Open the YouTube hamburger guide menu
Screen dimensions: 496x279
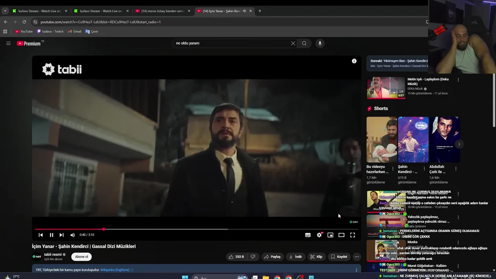(8, 43)
